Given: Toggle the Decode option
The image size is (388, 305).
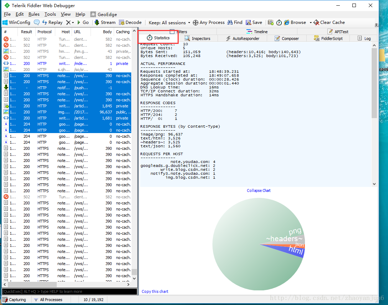Looking at the screenshot, I should pos(130,22).
